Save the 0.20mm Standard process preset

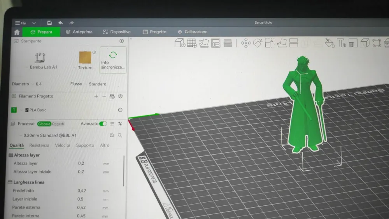tap(112, 135)
